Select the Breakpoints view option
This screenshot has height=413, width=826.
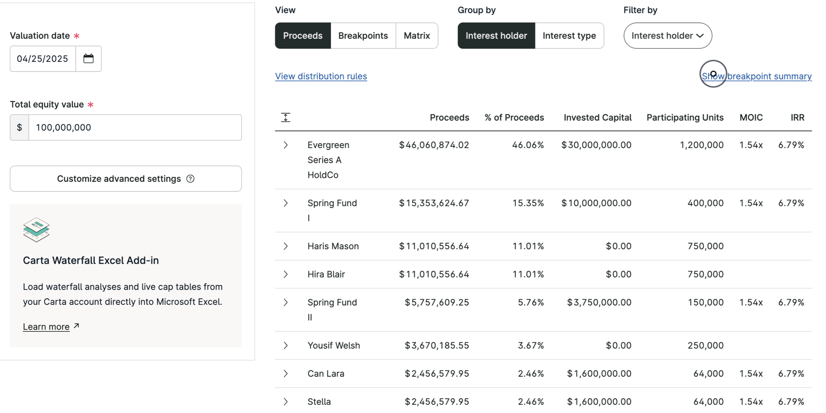pyautogui.click(x=363, y=35)
